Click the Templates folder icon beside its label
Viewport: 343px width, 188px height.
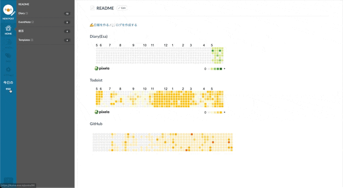[32, 40]
